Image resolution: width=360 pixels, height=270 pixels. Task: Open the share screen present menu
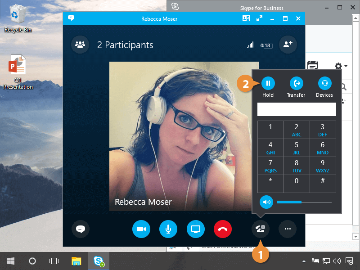click(x=196, y=229)
